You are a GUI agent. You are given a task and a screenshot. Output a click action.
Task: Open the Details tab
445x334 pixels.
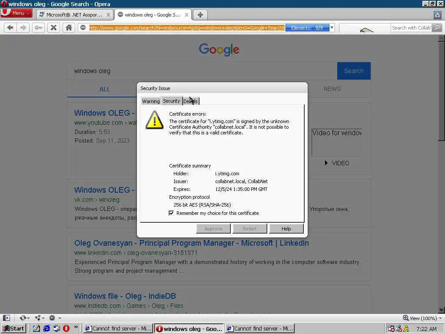pos(191,101)
